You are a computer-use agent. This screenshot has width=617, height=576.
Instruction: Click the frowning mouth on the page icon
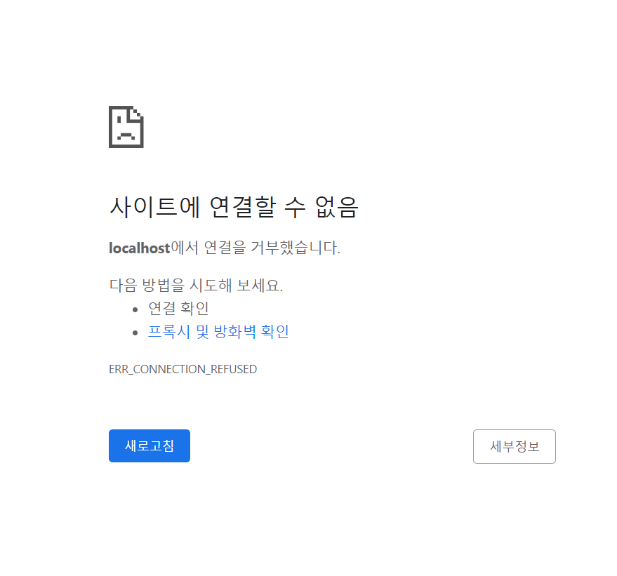126,136
